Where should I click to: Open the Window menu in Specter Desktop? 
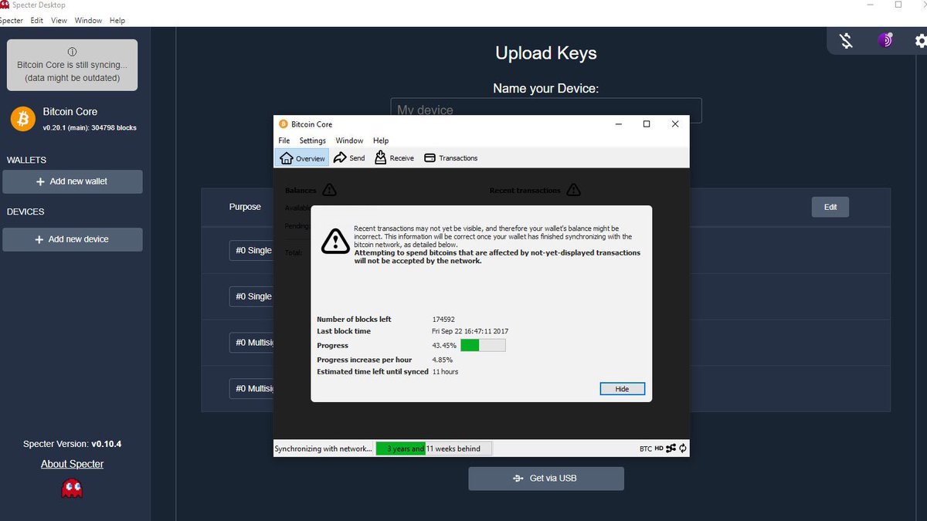(89, 20)
